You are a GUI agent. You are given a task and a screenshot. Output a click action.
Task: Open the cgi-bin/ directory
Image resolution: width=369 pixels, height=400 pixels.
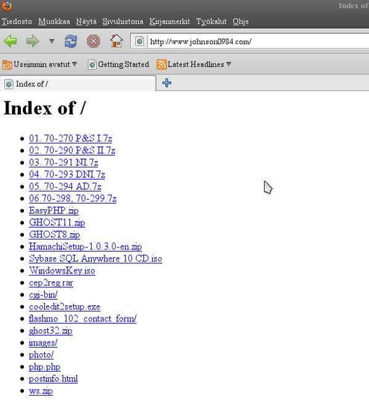pos(43,295)
